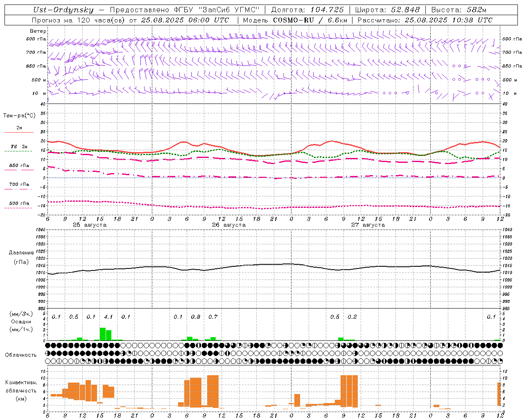Click the "Конвективн." convective cloud label
Image resolution: width=524 pixels, height=419 pixels.
pyautogui.click(x=21, y=383)
